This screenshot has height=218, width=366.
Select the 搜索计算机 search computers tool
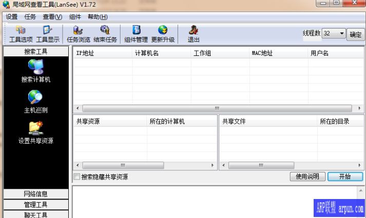click(x=36, y=71)
